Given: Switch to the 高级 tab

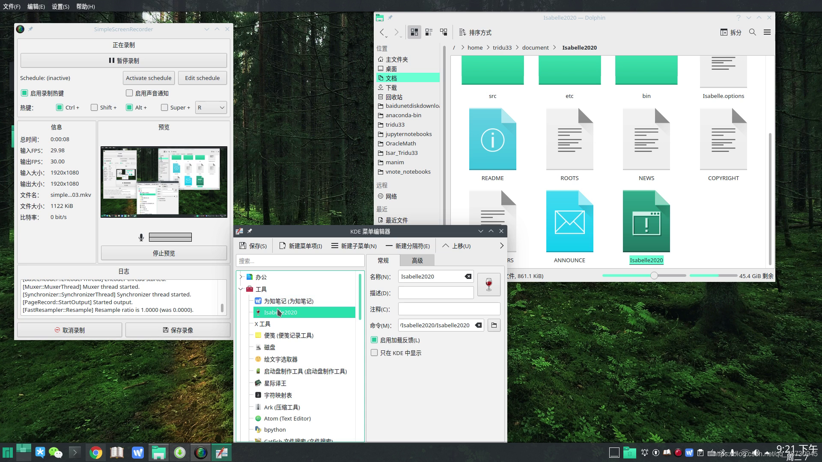Looking at the screenshot, I should click(x=417, y=261).
